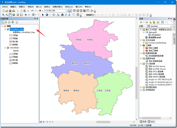Viewport: 177px width, 128px height.
Task: Switch to 目录 tab at bottom
Action: (x=143, y=121)
